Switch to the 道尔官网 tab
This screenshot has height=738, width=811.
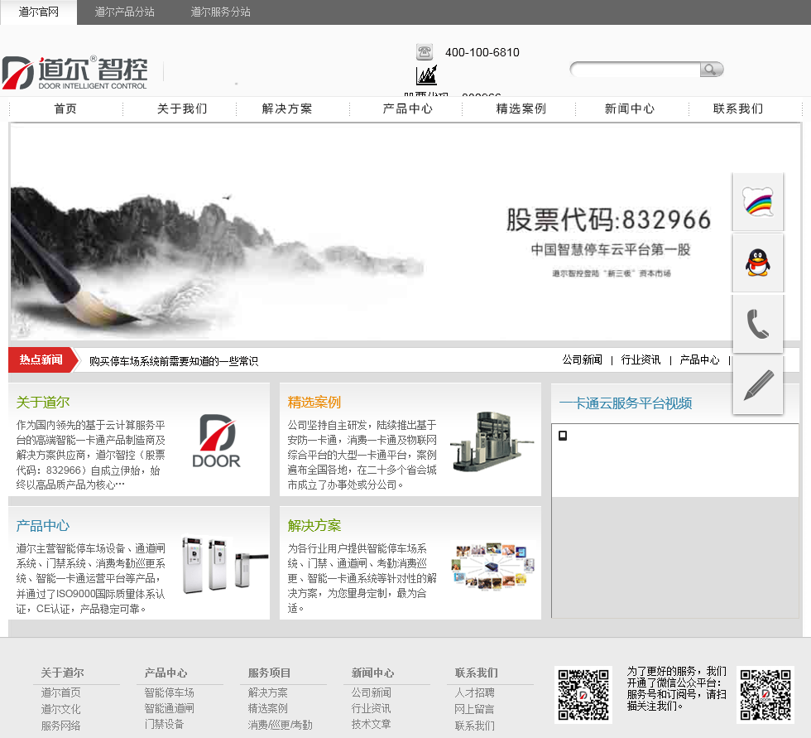(39, 12)
